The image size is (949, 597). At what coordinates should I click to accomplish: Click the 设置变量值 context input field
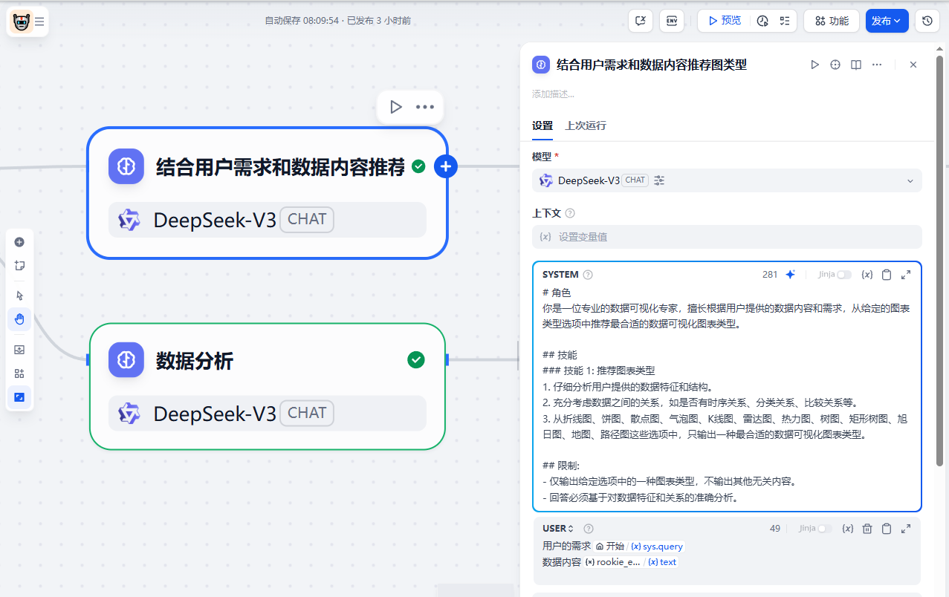(726, 237)
